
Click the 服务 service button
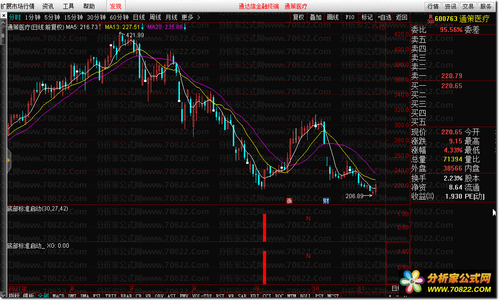tap(486, 6)
